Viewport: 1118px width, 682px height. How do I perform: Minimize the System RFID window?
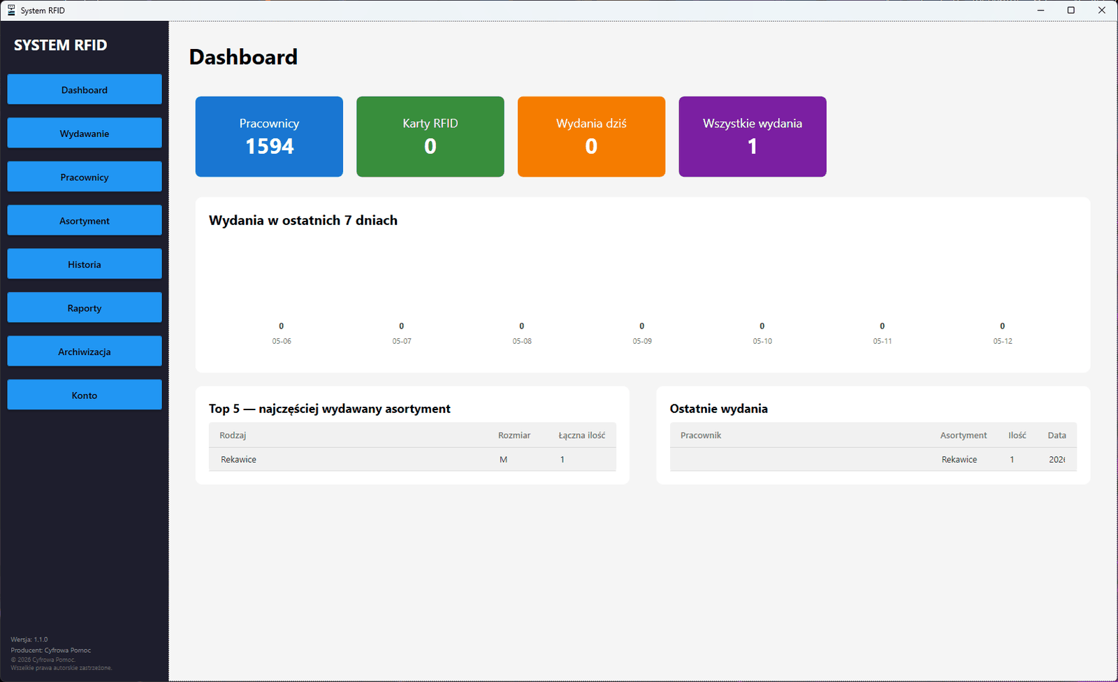[x=1040, y=10]
